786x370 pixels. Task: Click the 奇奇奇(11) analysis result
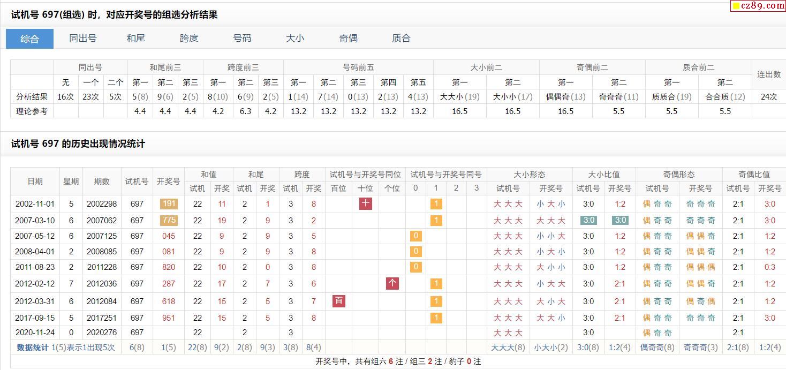pos(619,97)
